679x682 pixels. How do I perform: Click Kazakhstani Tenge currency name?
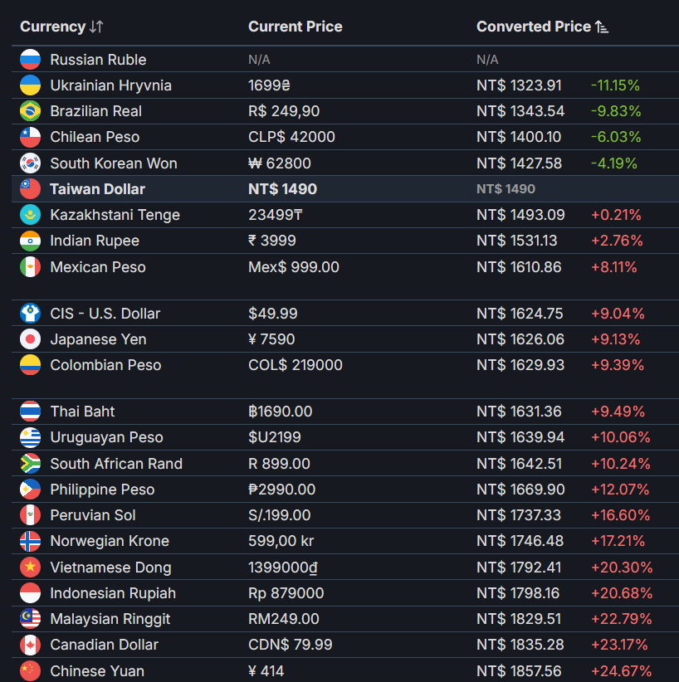(x=115, y=215)
